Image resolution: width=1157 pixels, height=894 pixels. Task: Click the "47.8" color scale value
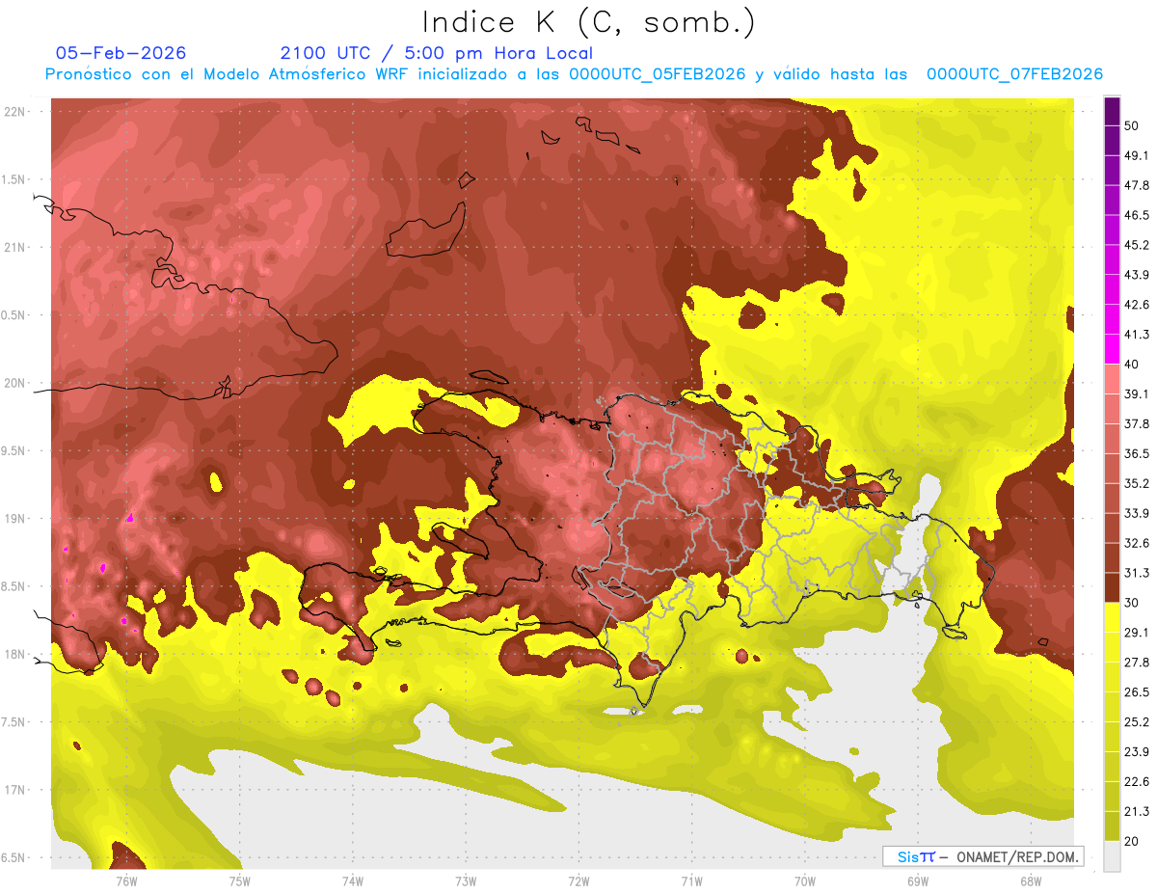pos(1136,185)
